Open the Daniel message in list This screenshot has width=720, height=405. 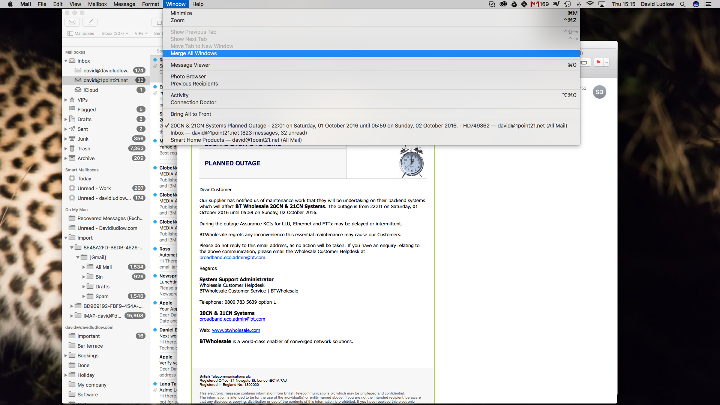(165, 339)
